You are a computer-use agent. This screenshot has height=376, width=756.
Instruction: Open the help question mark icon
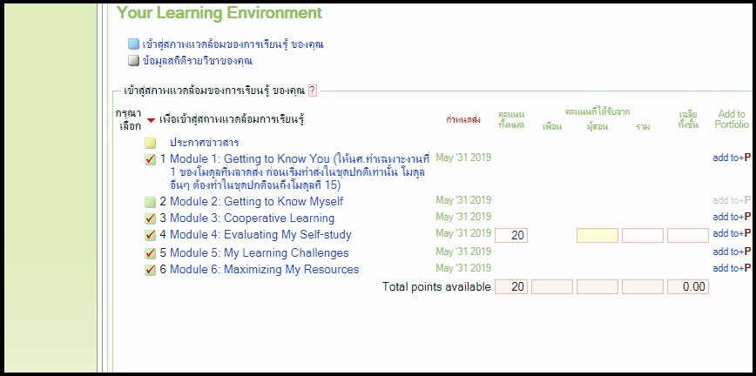(x=313, y=91)
